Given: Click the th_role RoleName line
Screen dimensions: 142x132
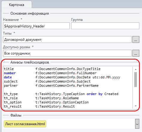Looking at the screenshot, I should (41, 98).
